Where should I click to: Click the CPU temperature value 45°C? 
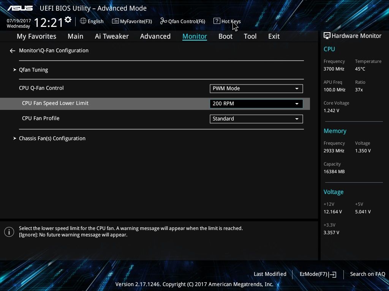tap(360, 69)
